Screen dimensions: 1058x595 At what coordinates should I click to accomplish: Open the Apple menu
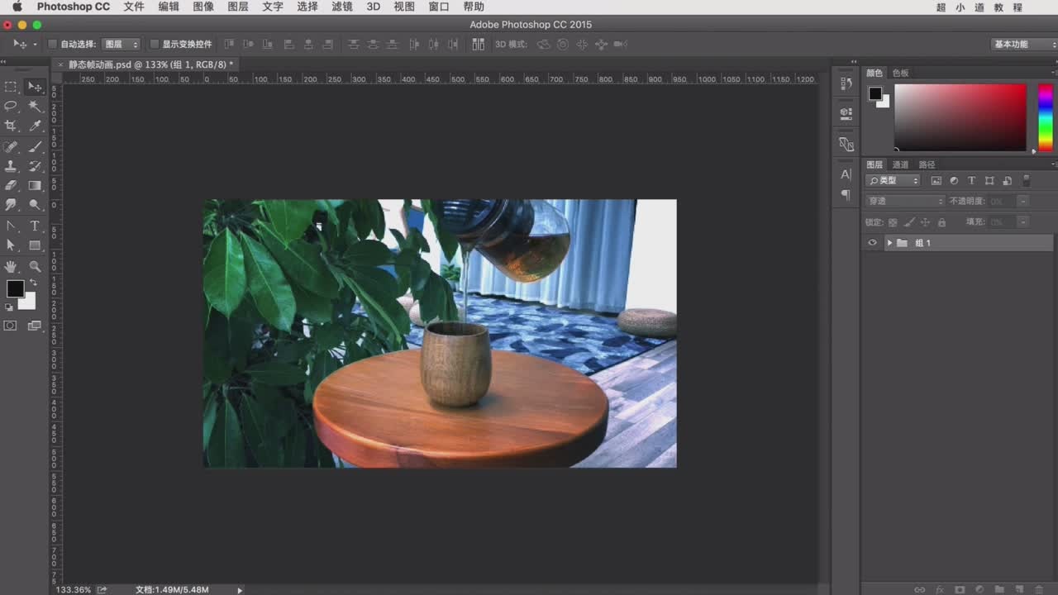[x=17, y=7]
